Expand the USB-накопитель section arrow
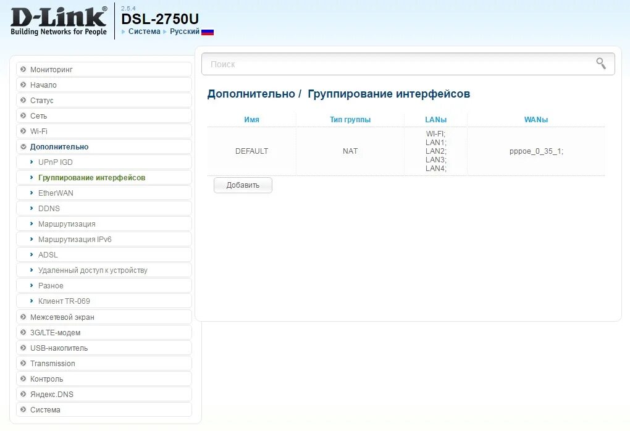Viewport: 630px width, 431px height. click(23, 348)
